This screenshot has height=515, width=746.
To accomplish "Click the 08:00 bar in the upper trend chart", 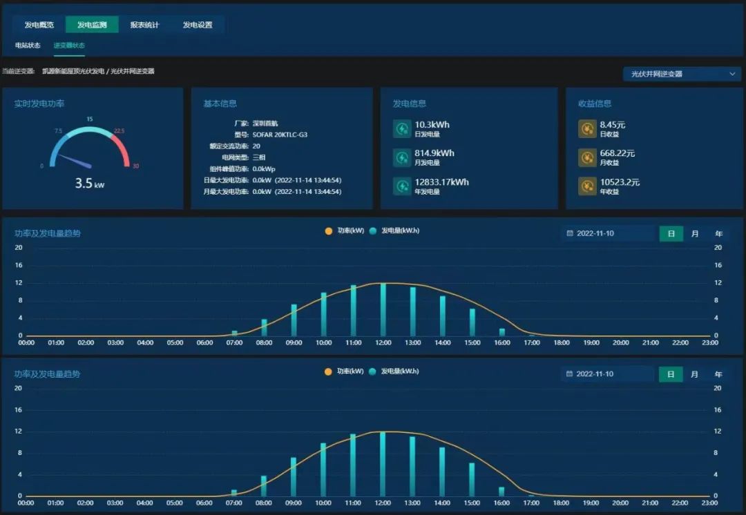I will tap(264, 328).
